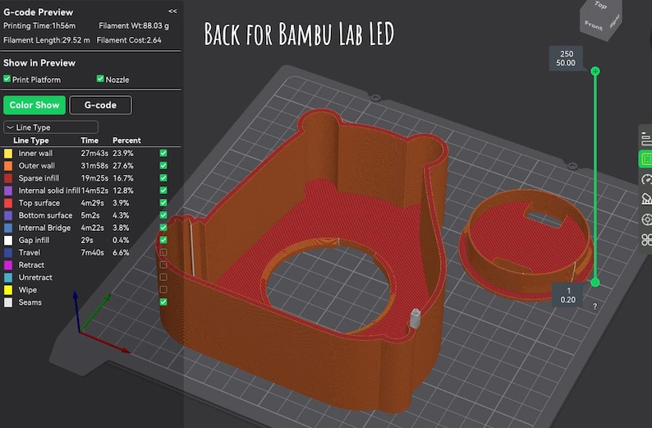The width and height of the screenshot is (652, 428).
Task: Enable Wipe visibility
Action: [163, 289]
